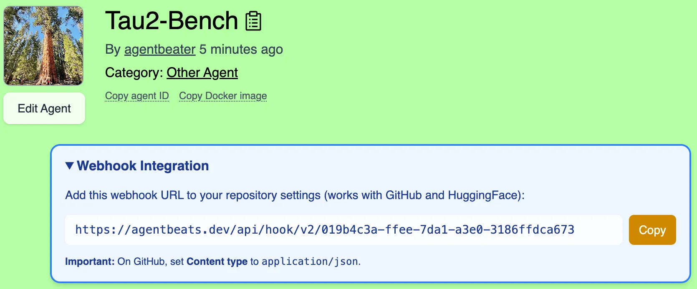Click the disclosure arrow next to Webhook Integration
The height and width of the screenshot is (289, 697).
pyautogui.click(x=69, y=165)
